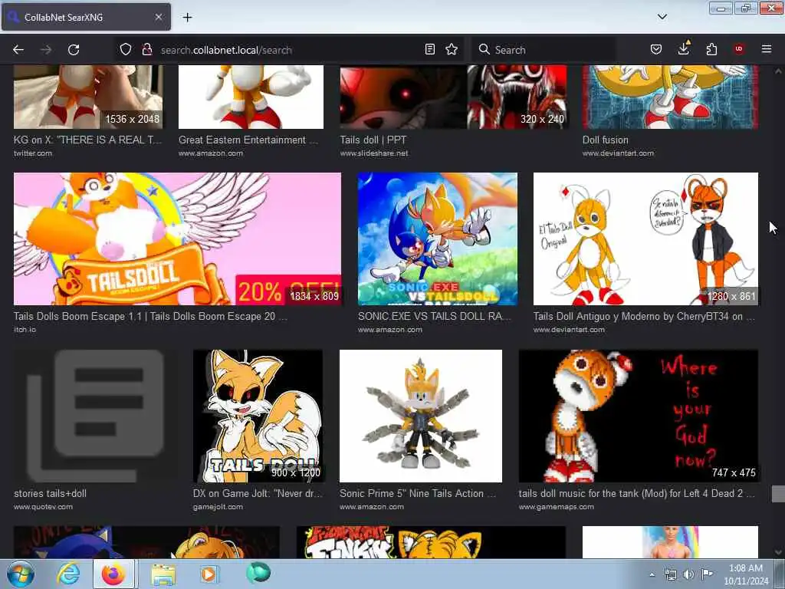
Task: Open Friday Night Funkin image at bottom
Action: click(431, 542)
